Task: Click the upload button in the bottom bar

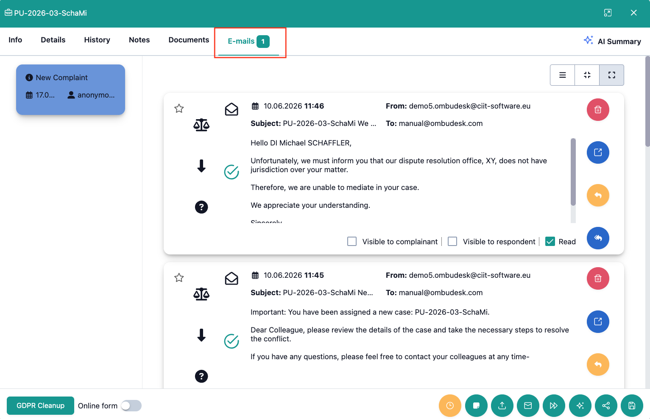Action: (502, 406)
